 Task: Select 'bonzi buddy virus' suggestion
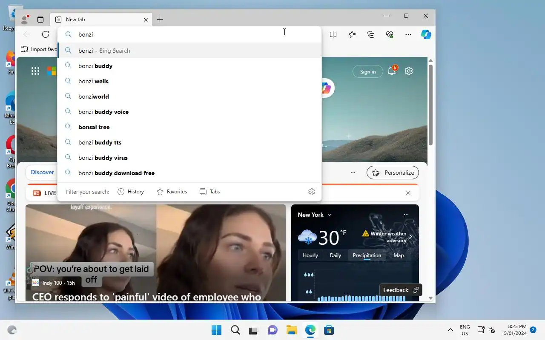click(x=189, y=158)
